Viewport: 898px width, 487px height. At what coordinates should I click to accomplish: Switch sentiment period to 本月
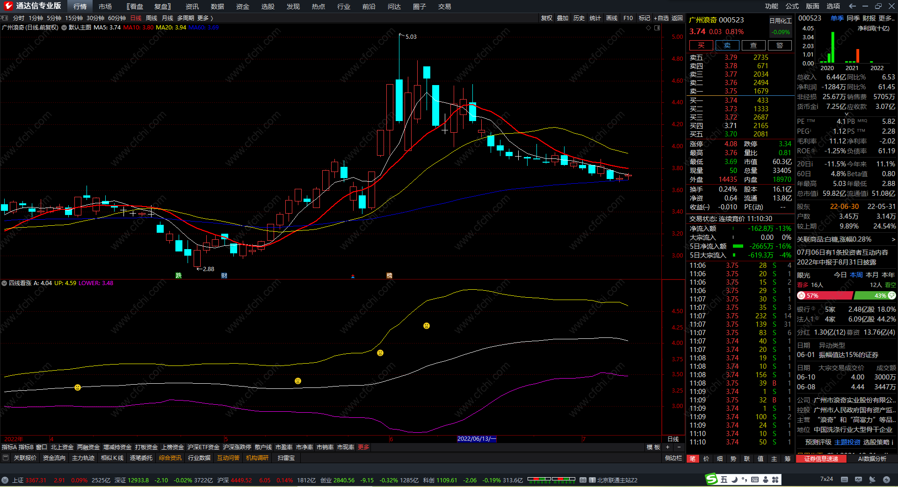click(x=872, y=275)
